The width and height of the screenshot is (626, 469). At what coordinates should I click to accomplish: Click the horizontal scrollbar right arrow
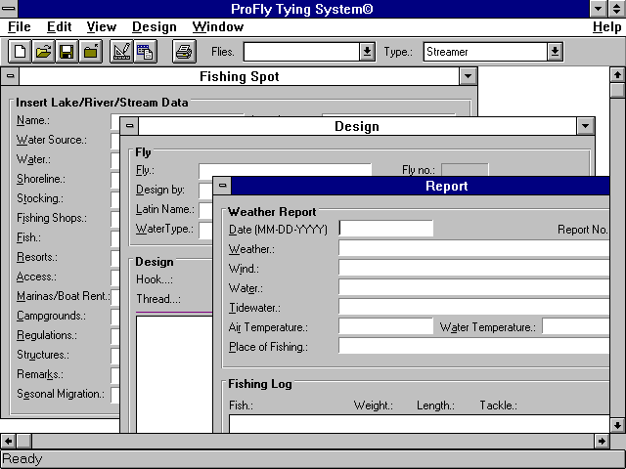[602, 442]
